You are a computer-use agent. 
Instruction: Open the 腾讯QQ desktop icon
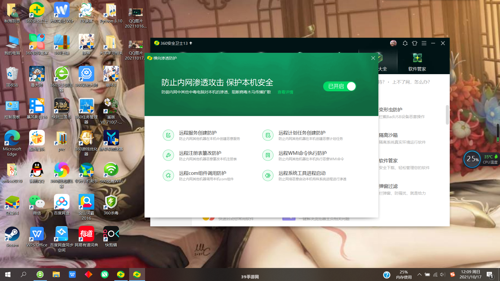click(x=37, y=173)
